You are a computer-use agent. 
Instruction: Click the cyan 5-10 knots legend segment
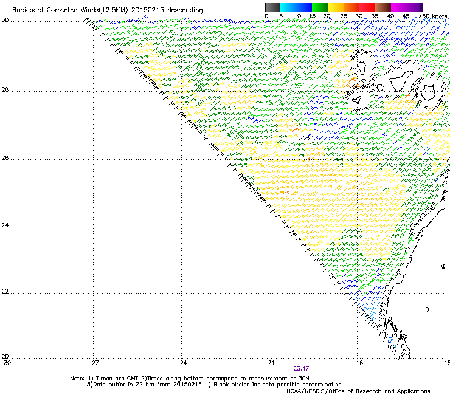[288, 7]
